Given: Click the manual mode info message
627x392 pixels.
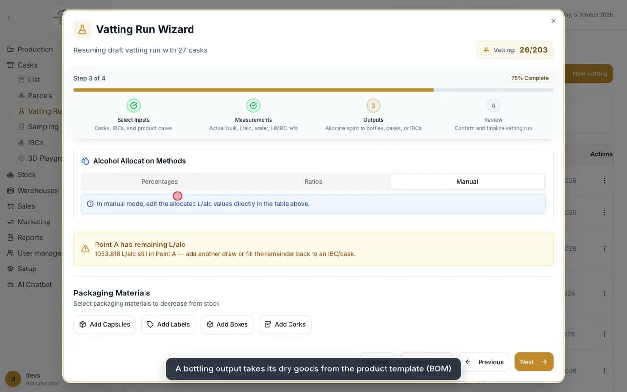Looking at the screenshot, I should (x=313, y=204).
